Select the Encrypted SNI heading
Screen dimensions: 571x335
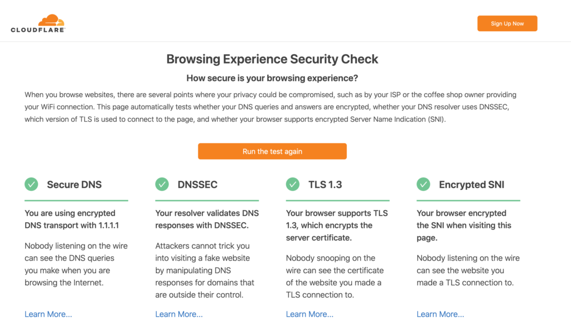(x=472, y=184)
